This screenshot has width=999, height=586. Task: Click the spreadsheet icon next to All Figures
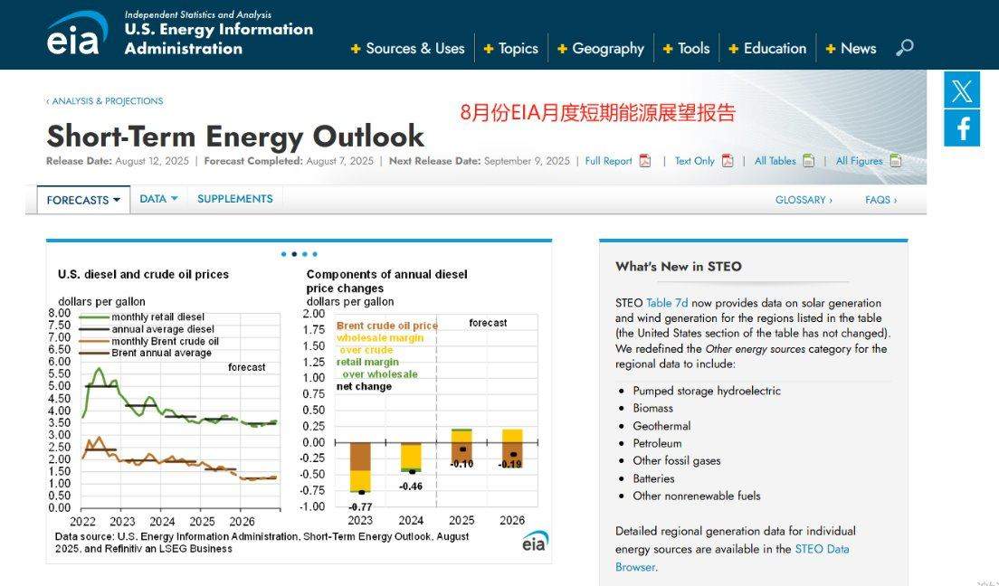[x=896, y=161]
